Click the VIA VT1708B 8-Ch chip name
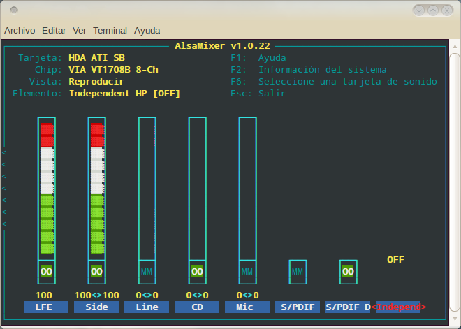 click(x=113, y=70)
